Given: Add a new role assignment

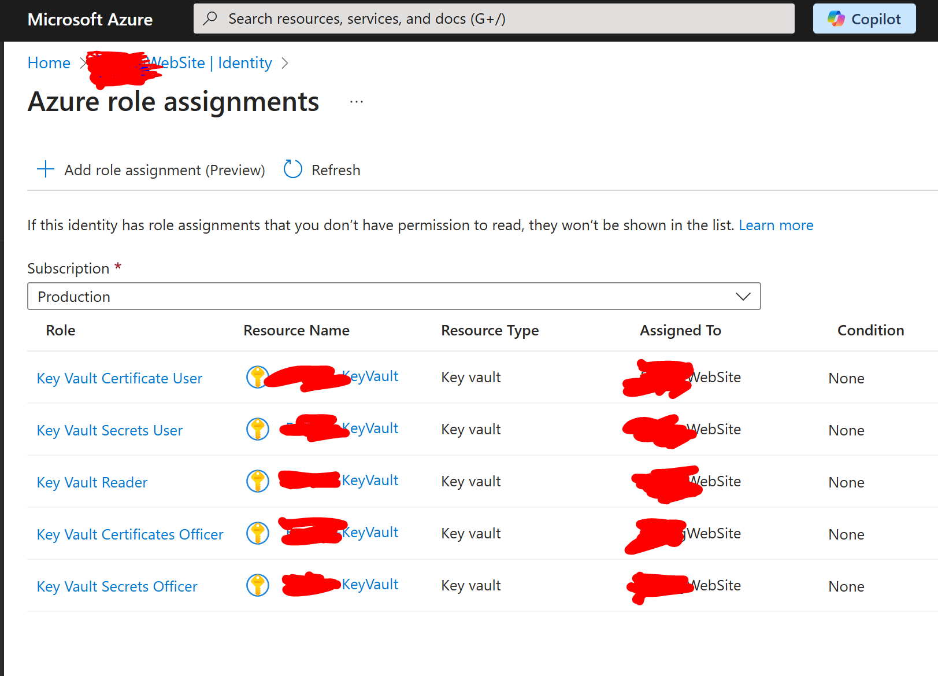Looking at the screenshot, I should pos(164,169).
